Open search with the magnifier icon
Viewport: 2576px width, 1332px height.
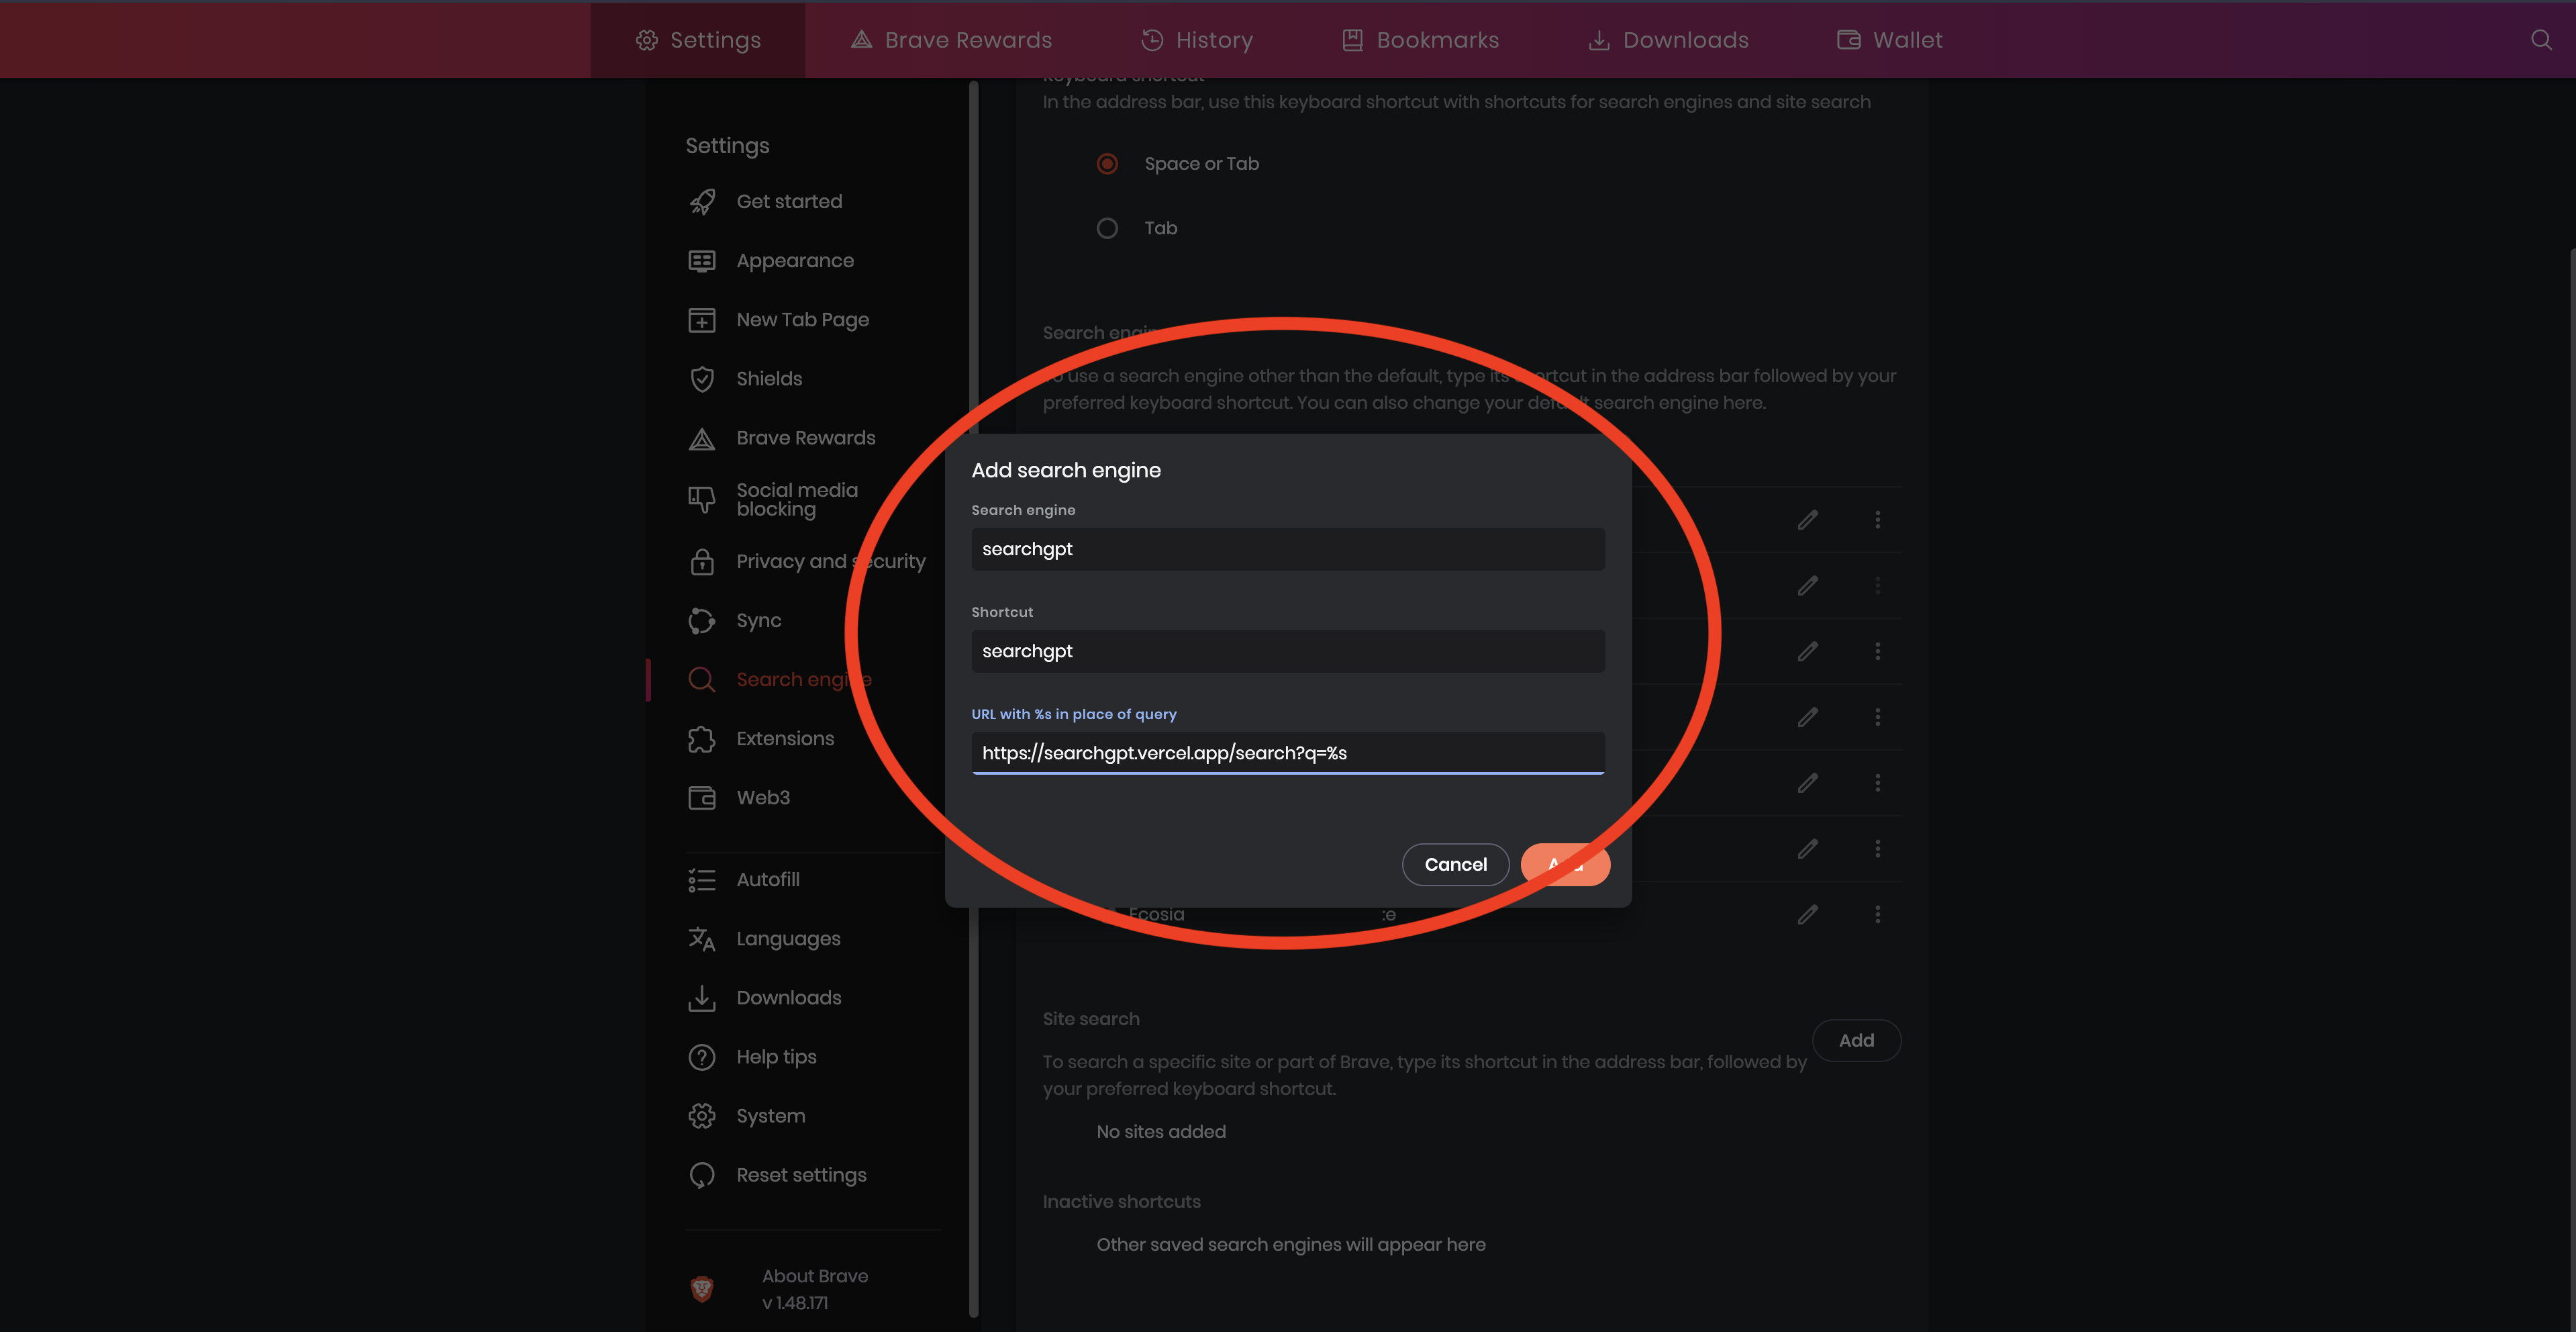coord(2541,39)
